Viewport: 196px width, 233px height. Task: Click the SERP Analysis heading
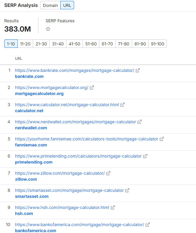coord(21,5)
